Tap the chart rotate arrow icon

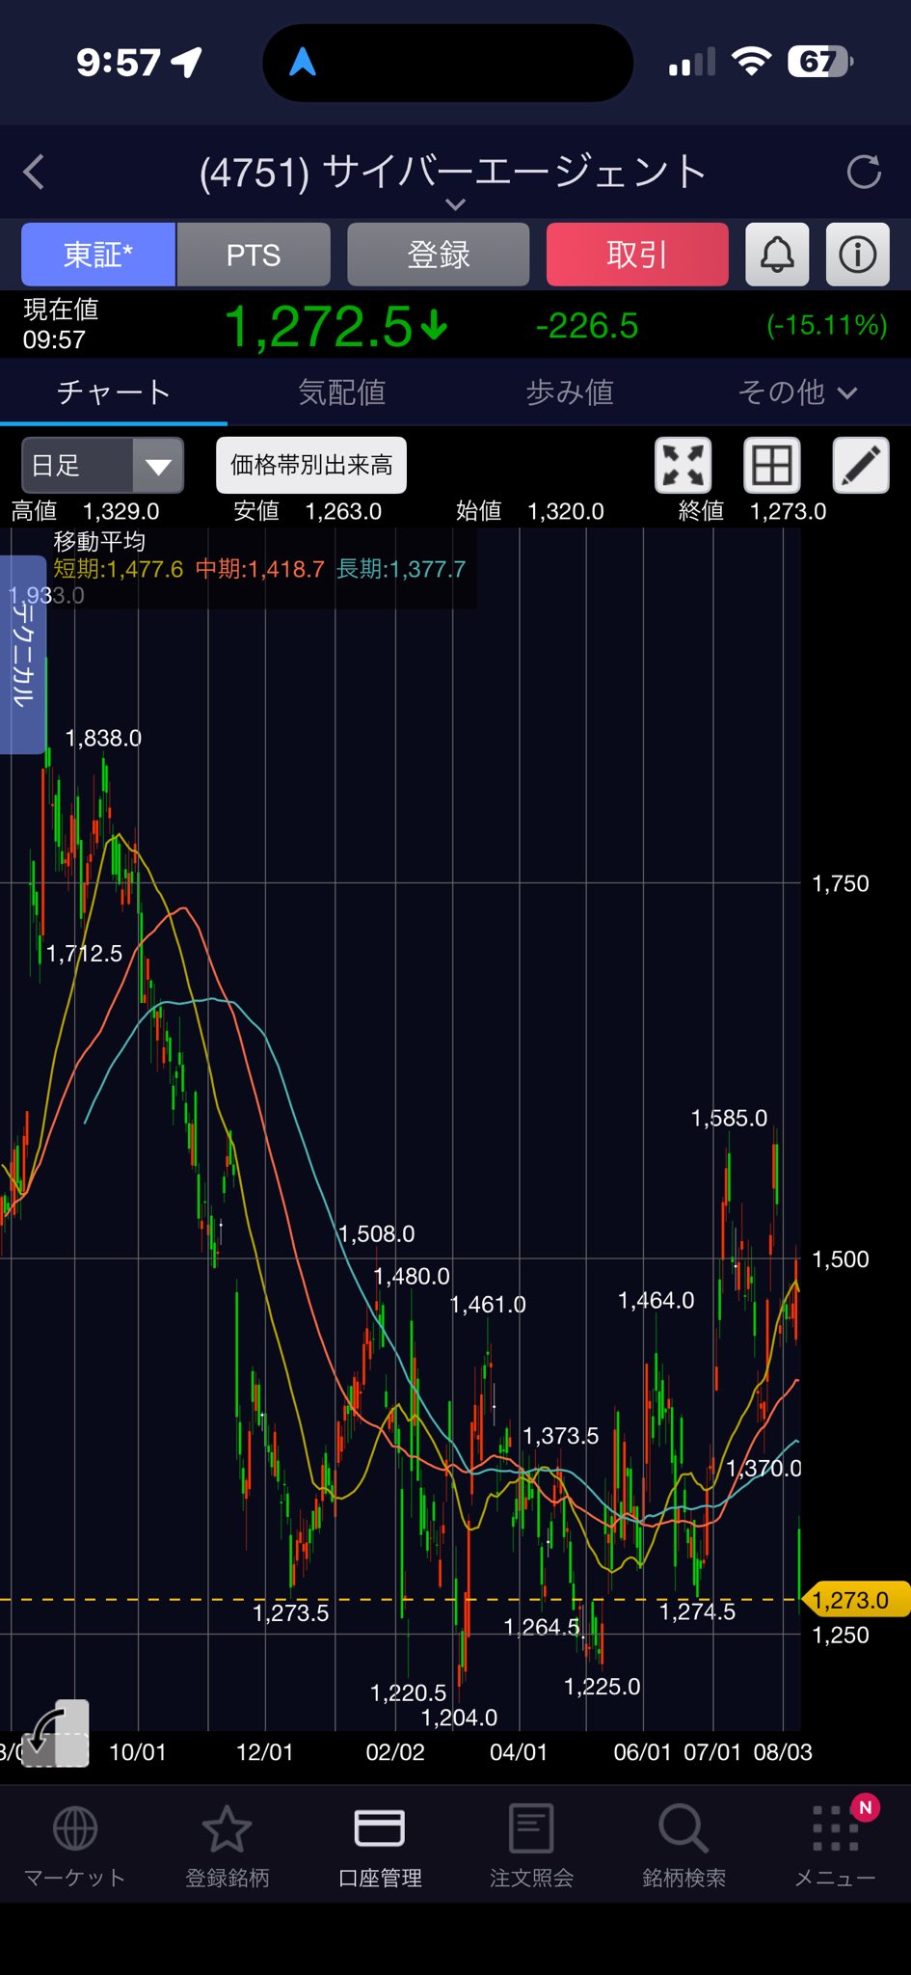[55, 1734]
